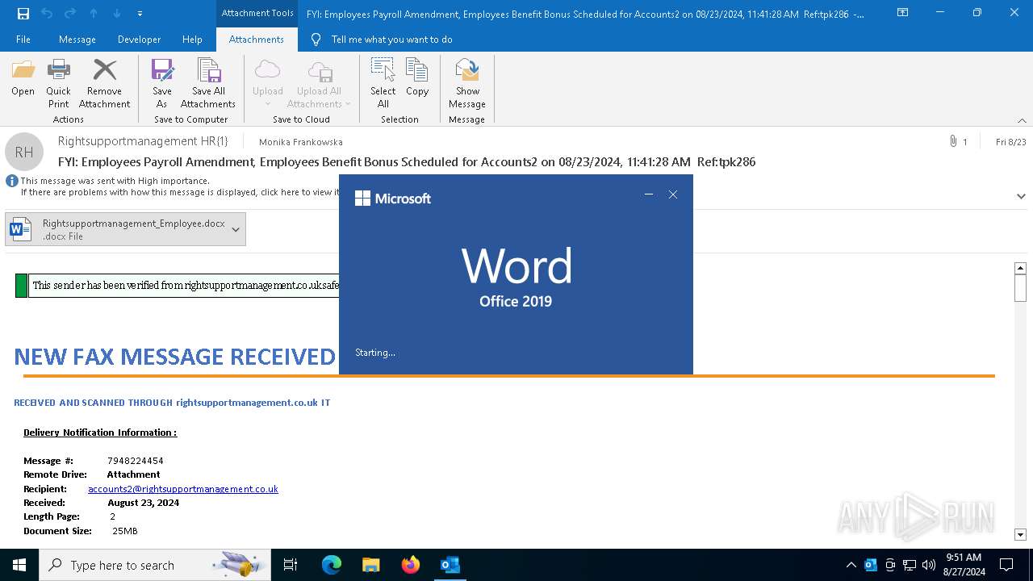Click Show Message in ribbon
The height and width of the screenshot is (581, 1033).
(467, 83)
